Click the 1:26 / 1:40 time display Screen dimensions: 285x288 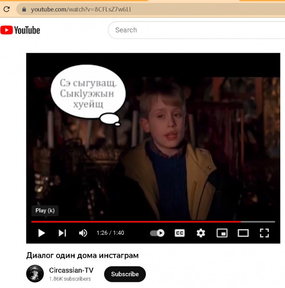[110, 233]
